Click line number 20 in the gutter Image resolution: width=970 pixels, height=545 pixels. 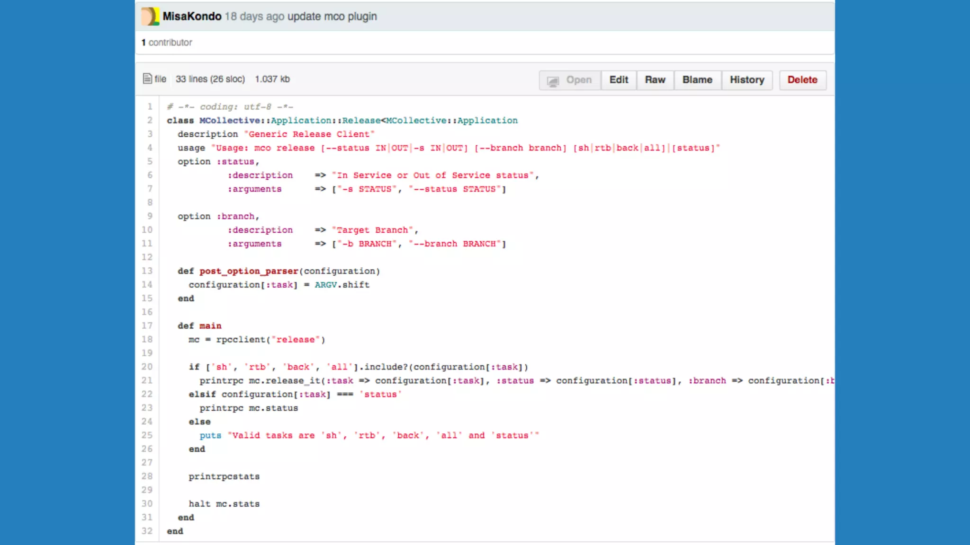point(147,367)
